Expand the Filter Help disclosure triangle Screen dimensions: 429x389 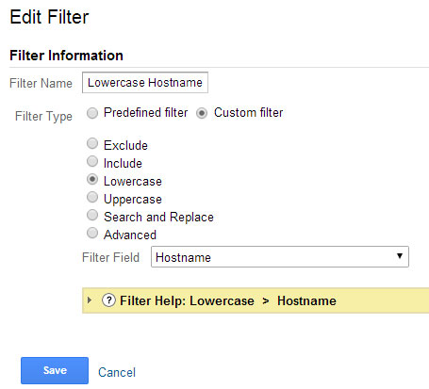tap(90, 300)
